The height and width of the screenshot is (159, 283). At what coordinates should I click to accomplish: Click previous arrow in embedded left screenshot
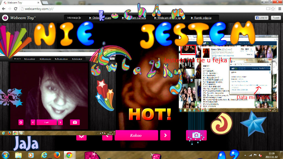pyautogui.click(x=33, y=122)
